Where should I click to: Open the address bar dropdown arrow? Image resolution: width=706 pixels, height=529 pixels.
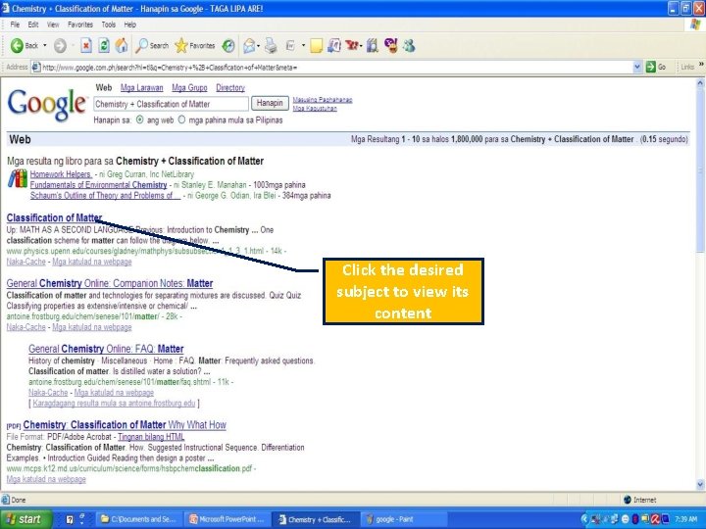pos(637,67)
